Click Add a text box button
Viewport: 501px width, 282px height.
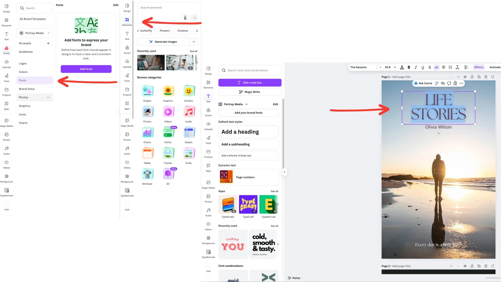250,83
